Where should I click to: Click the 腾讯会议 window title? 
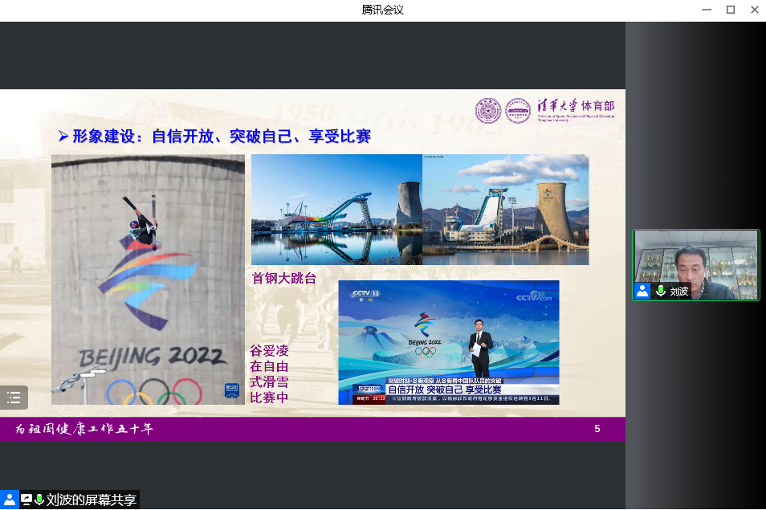[x=382, y=10]
